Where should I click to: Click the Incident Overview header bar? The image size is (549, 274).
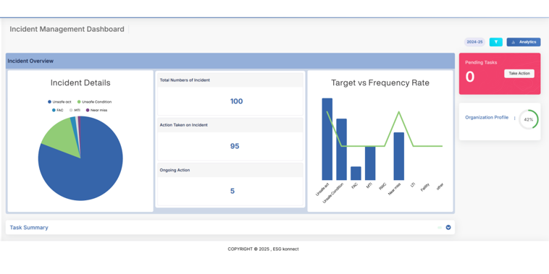coord(230,61)
